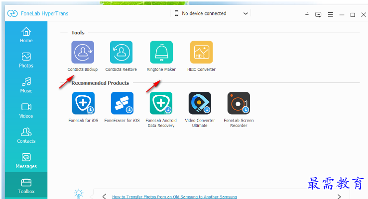Open the Contacts section
The image size is (368, 199).
[x=26, y=135]
